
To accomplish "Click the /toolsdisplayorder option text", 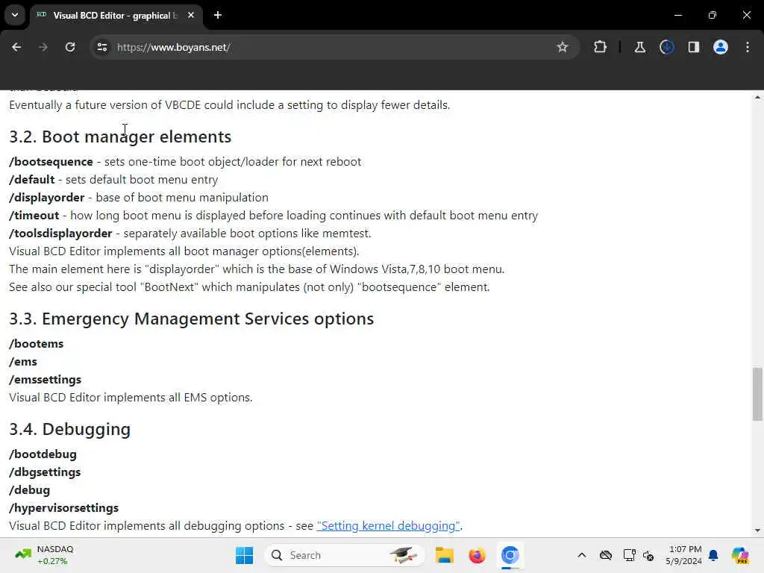I will tap(60, 234).
